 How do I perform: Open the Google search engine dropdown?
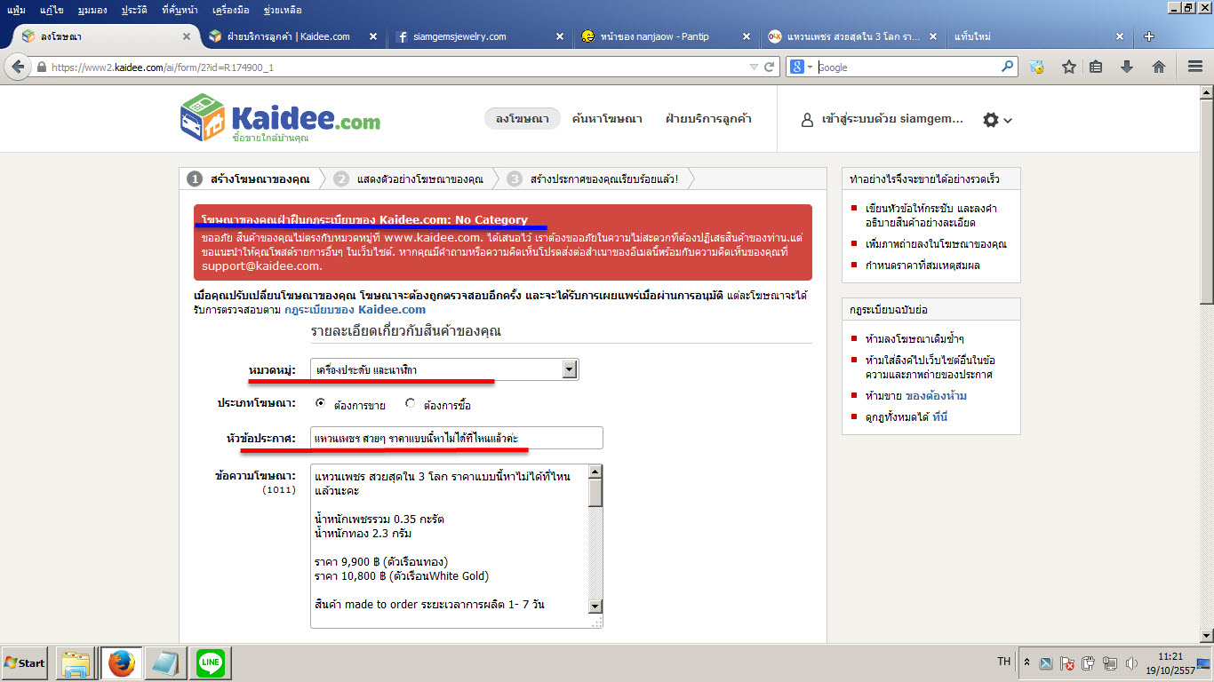tap(801, 67)
